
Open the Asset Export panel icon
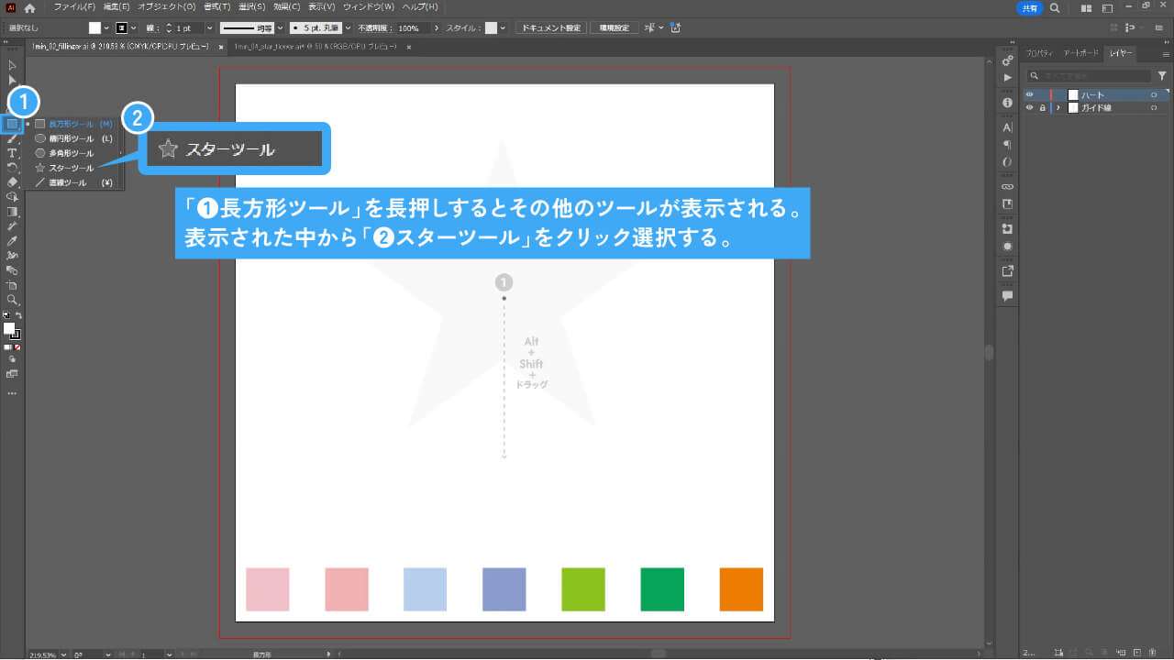click(1007, 271)
